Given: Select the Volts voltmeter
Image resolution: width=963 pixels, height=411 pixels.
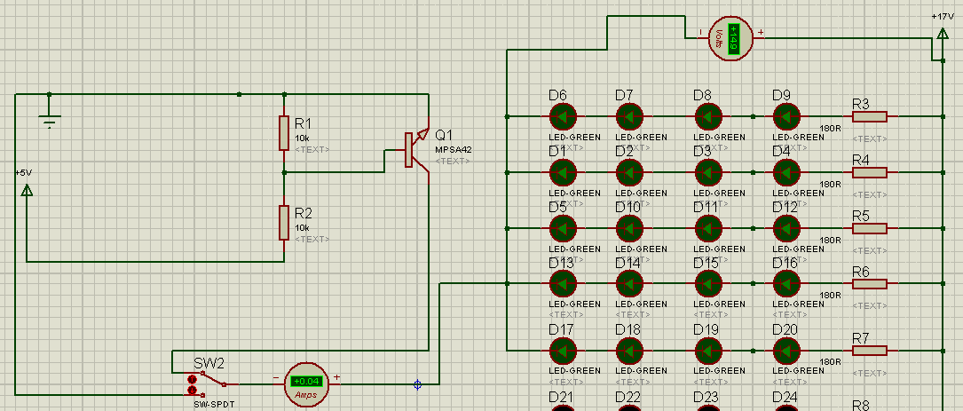Looking at the screenshot, I should 730,38.
